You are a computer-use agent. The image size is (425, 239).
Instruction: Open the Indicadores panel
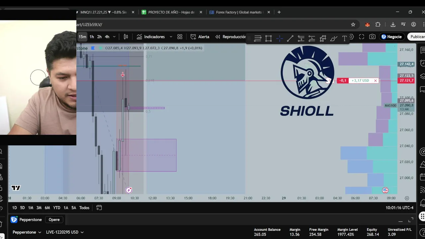(150, 37)
